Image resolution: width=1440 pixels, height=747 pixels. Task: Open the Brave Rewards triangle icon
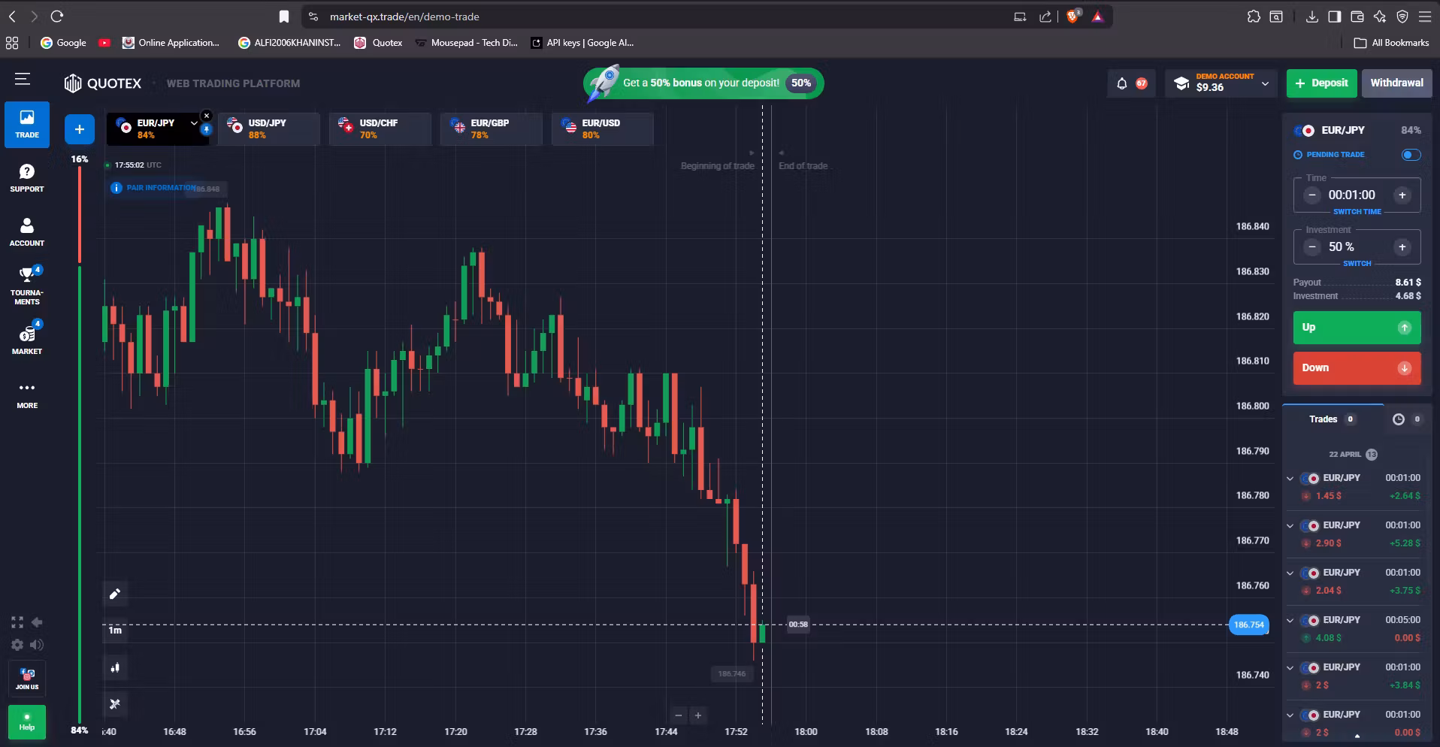click(x=1098, y=16)
